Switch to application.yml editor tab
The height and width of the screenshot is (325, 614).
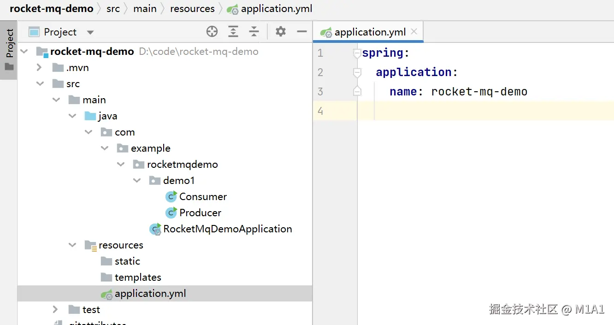click(x=370, y=32)
